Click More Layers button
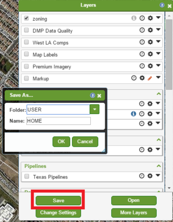The width and height of the screenshot is (173, 222). click(x=134, y=213)
